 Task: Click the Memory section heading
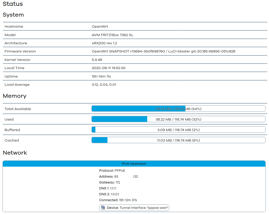coord(15,96)
